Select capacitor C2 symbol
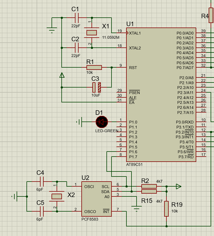The image size is (214, 236). tap(77, 48)
